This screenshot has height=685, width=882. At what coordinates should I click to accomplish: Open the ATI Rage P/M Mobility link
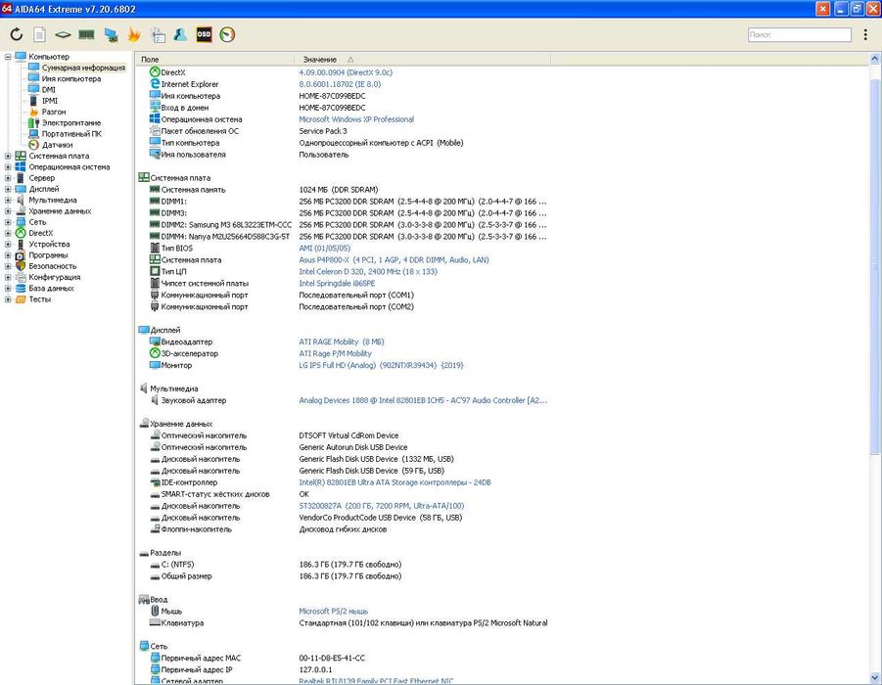click(335, 353)
